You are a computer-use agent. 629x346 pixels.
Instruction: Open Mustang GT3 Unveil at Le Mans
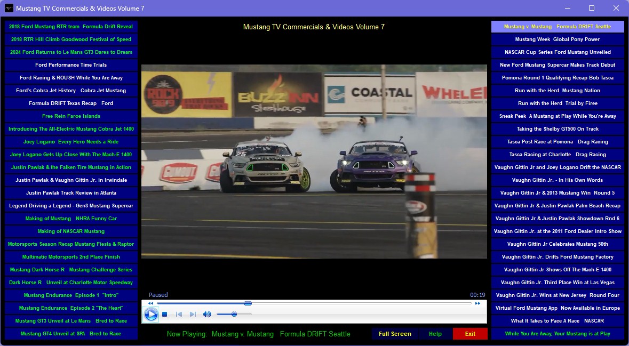click(71, 321)
